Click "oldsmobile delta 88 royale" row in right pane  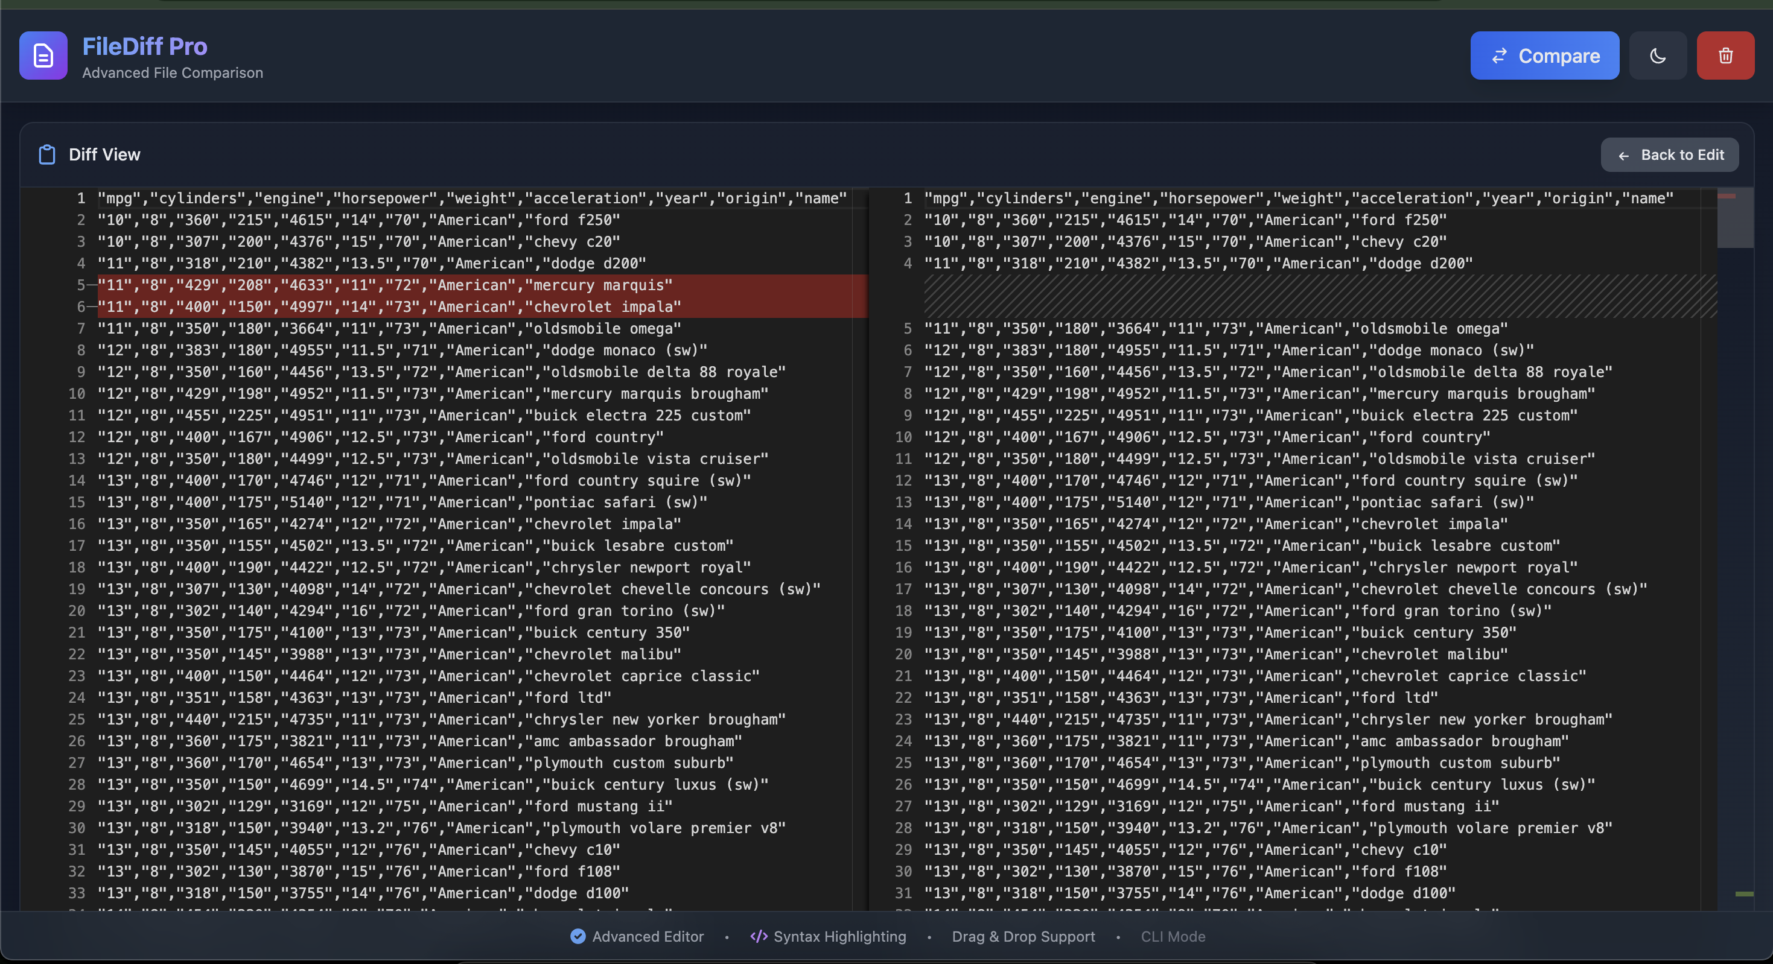click(1268, 372)
